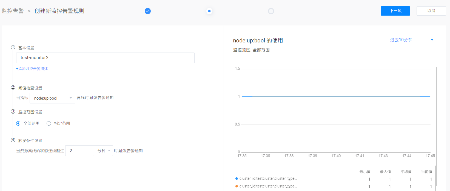Expand the 过去10分钟 time range selector
450x191 pixels.
coord(412,40)
